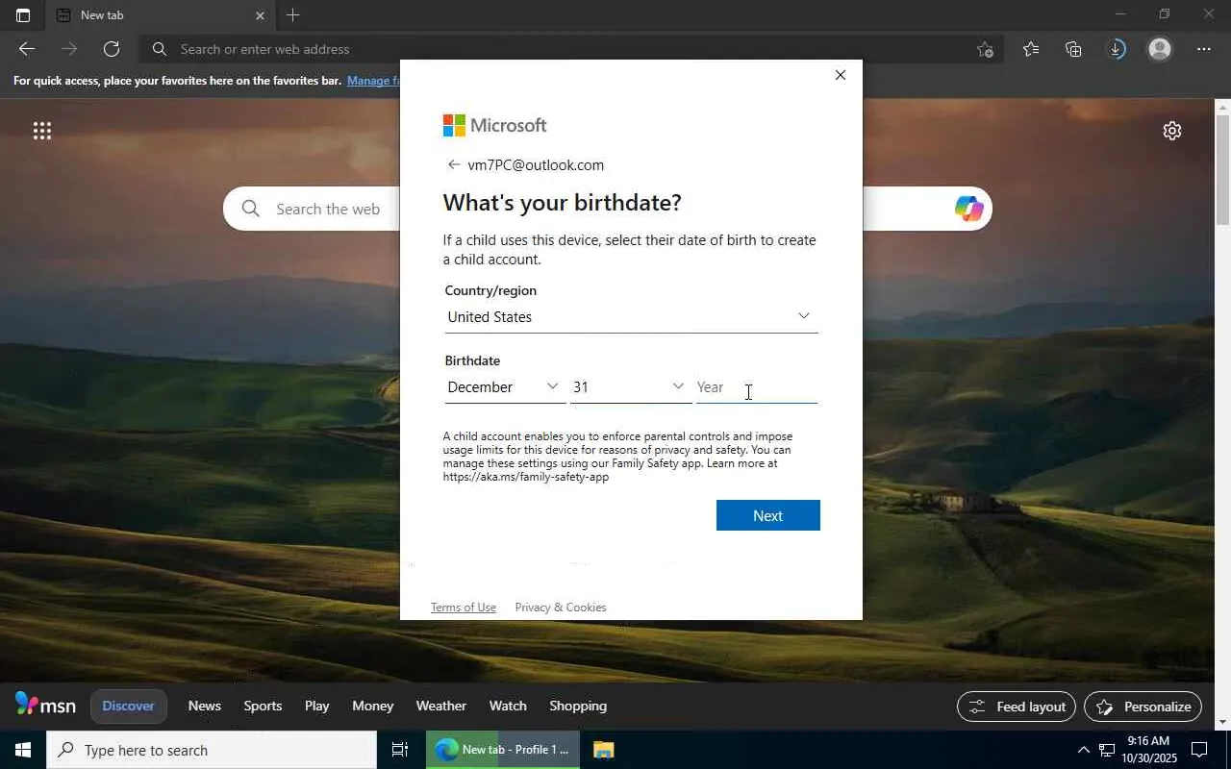Open the notification center
This screenshot has width=1231, height=769.
coord(1199,750)
